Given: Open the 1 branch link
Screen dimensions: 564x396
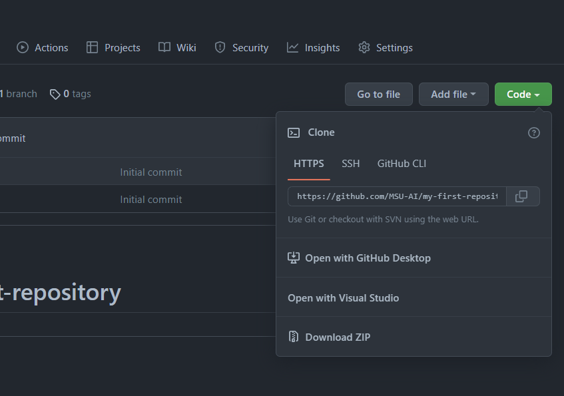Looking at the screenshot, I should click(x=19, y=94).
